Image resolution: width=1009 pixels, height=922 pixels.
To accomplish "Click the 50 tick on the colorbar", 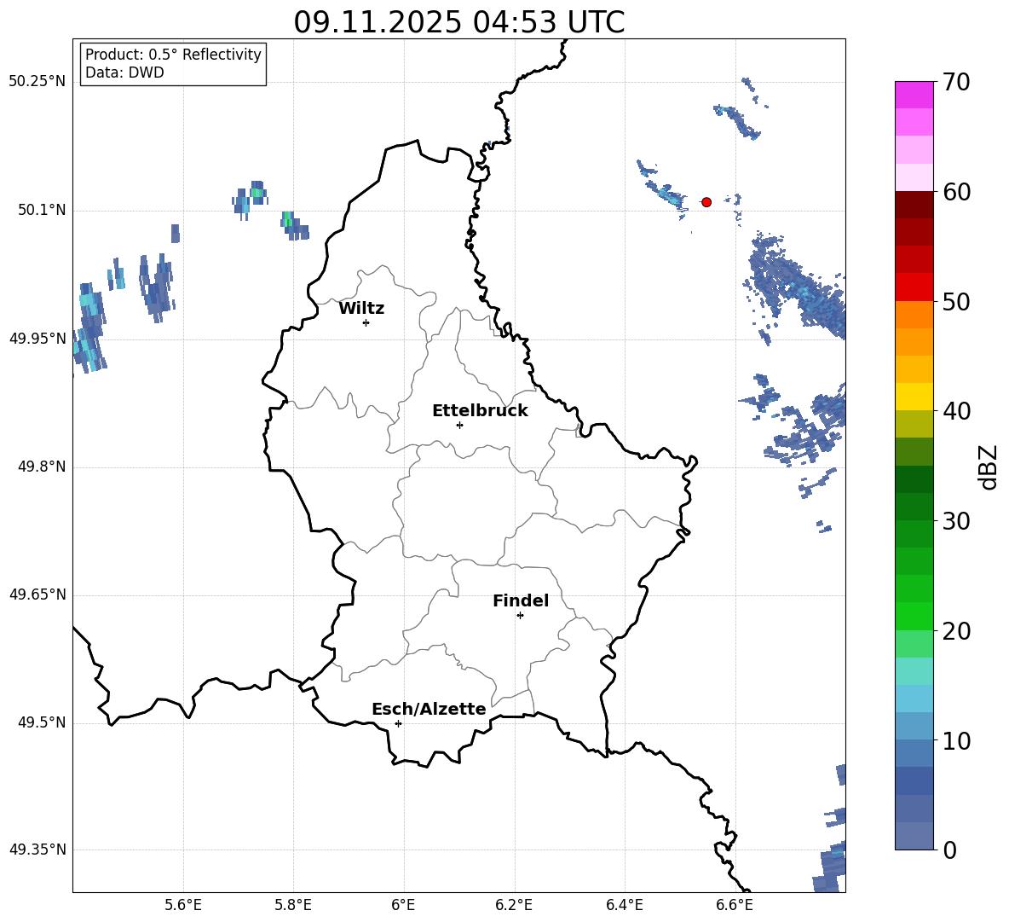I will point(956,302).
